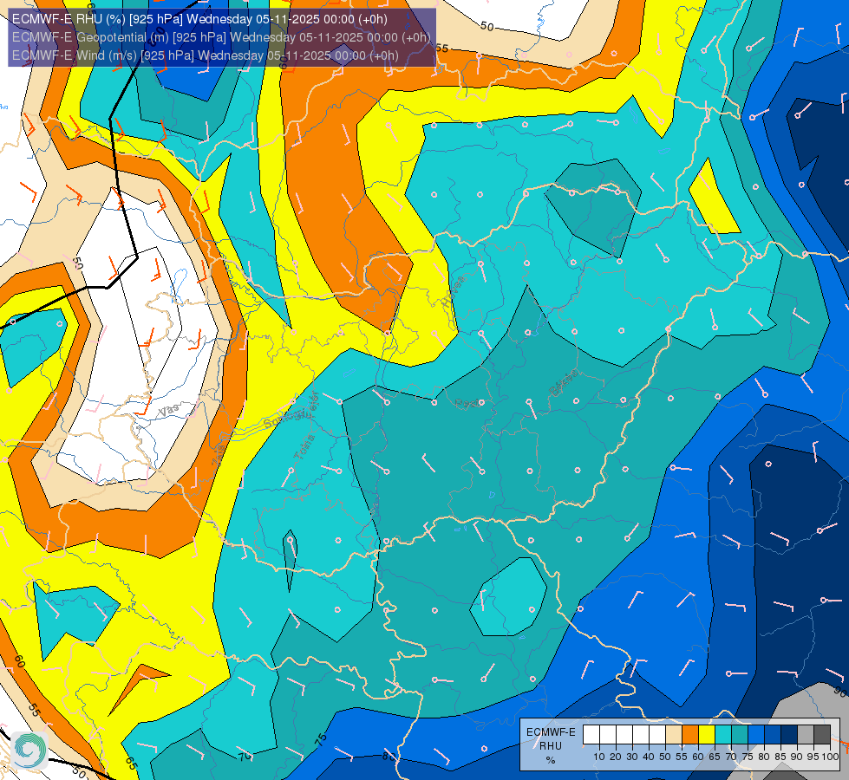Pick the light gray 90-95% legend swatch
Image resolution: width=849 pixels, height=780 pixels.
(806, 735)
